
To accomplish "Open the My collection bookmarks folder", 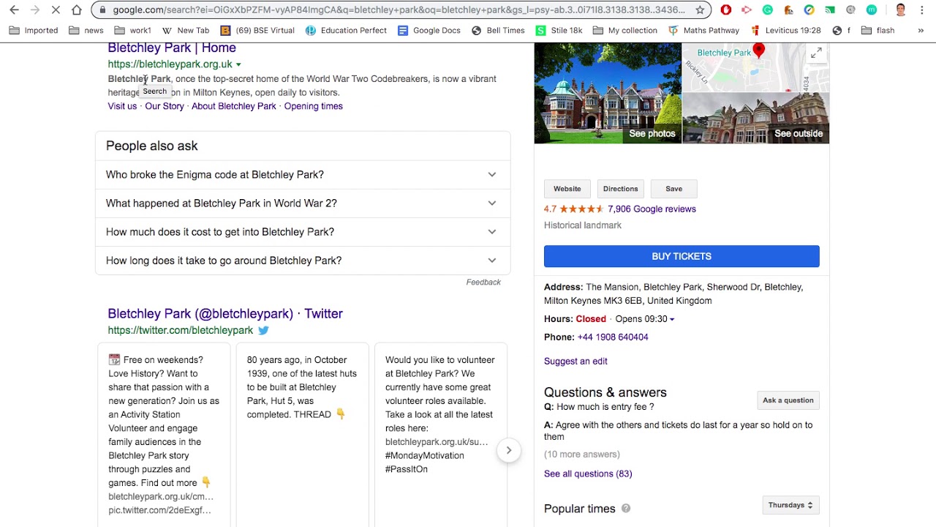I will pos(625,31).
